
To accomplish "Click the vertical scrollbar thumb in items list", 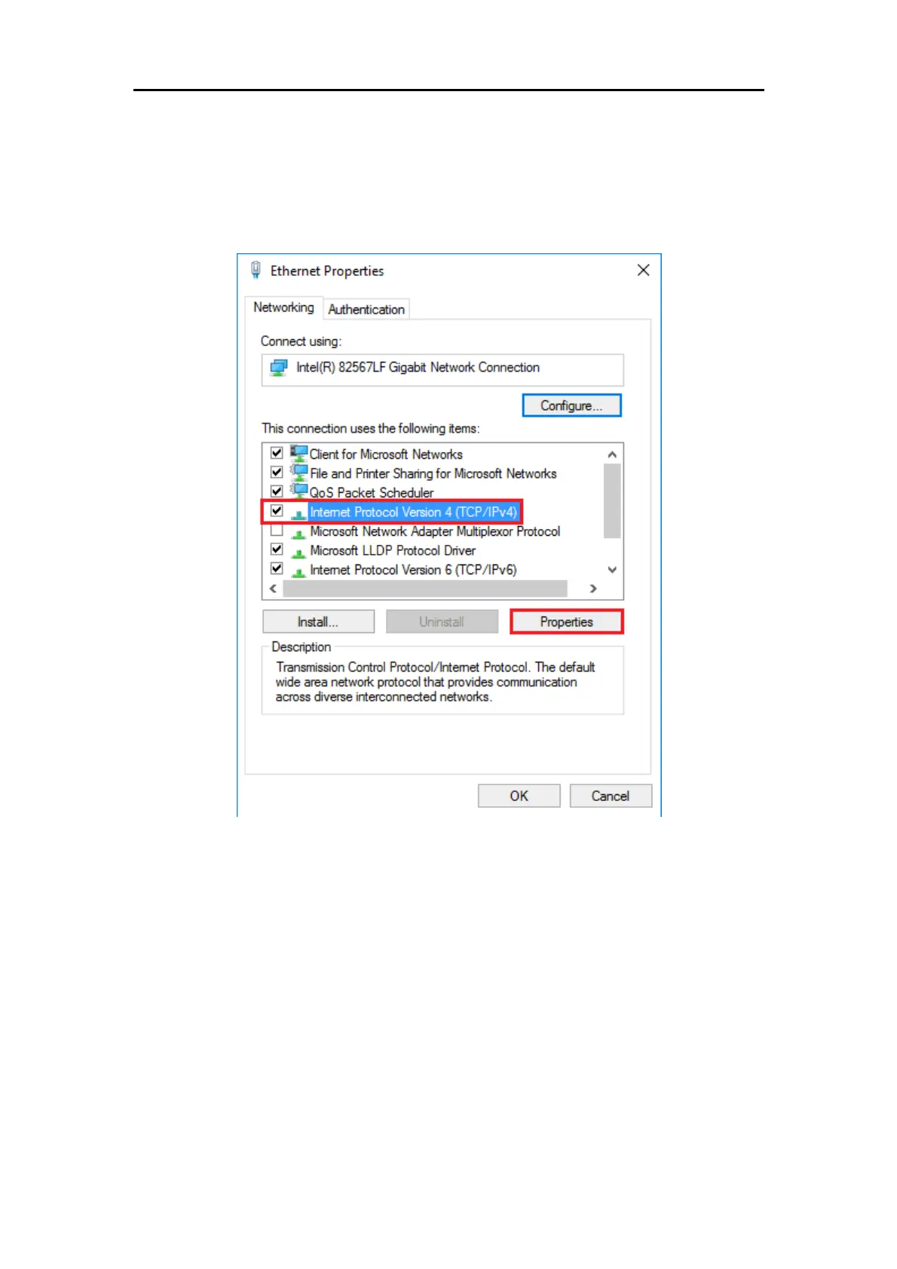I will (612, 501).
